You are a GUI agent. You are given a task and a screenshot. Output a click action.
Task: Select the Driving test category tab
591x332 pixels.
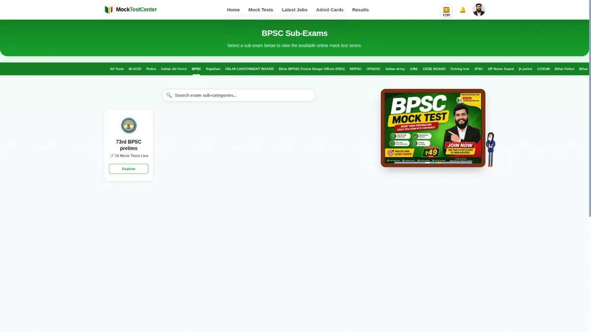(460, 69)
